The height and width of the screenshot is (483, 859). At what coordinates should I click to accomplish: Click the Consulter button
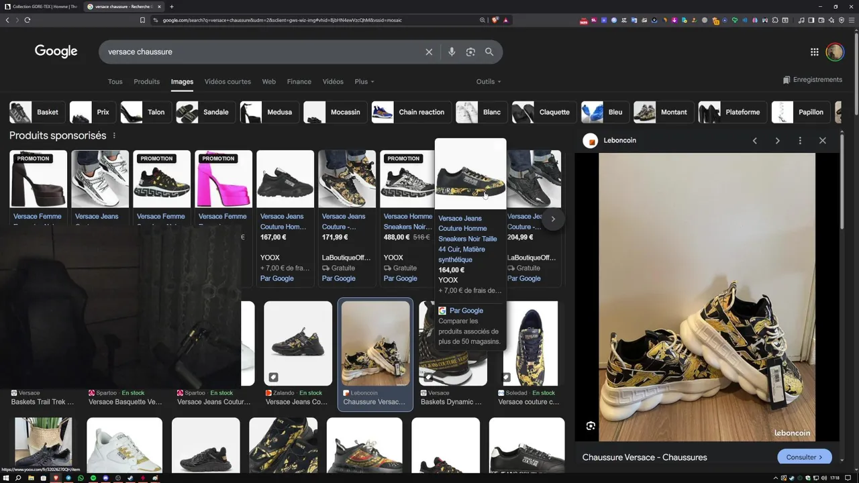point(805,458)
